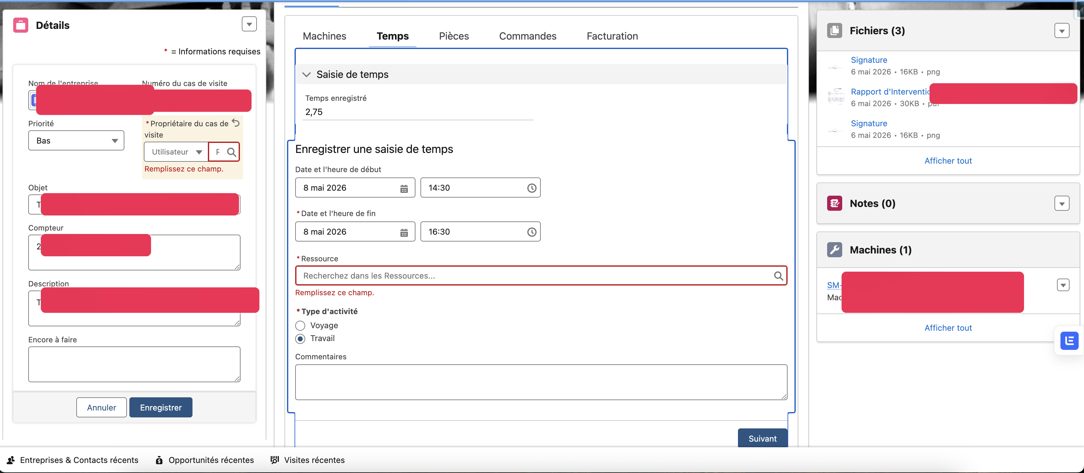Open the first Signature file link

[869, 60]
